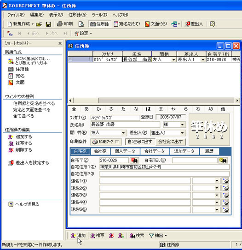Click the No. record jump icon
Viewport: 242px width, 250px height.
10,34
